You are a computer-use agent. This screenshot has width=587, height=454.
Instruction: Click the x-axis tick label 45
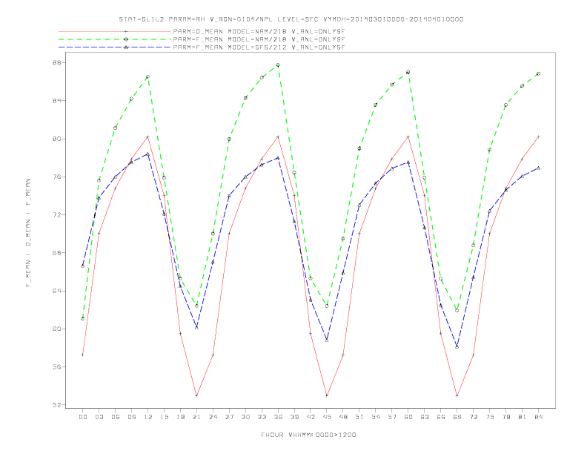(x=327, y=417)
